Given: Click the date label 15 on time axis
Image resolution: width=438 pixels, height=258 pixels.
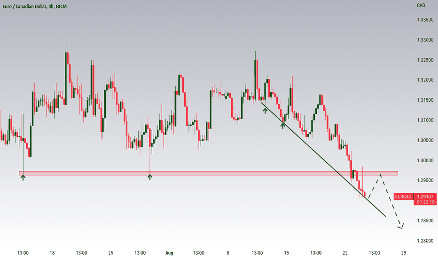Looking at the screenshot, I should pyautogui.click(x=286, y=253).
